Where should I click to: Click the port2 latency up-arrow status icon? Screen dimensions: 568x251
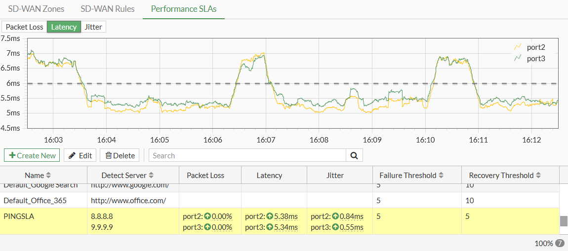[270, 216]
